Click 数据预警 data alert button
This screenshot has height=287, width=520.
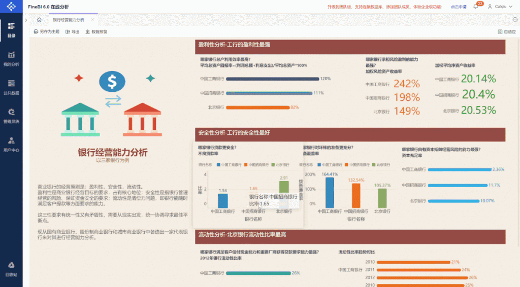(96, 32)
